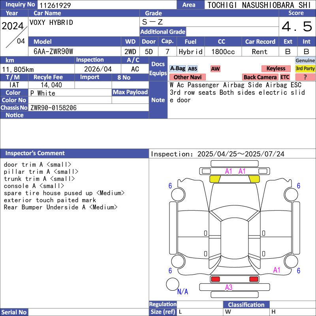
Task: Select the Back Camera badge
Action: pos(260,77)
